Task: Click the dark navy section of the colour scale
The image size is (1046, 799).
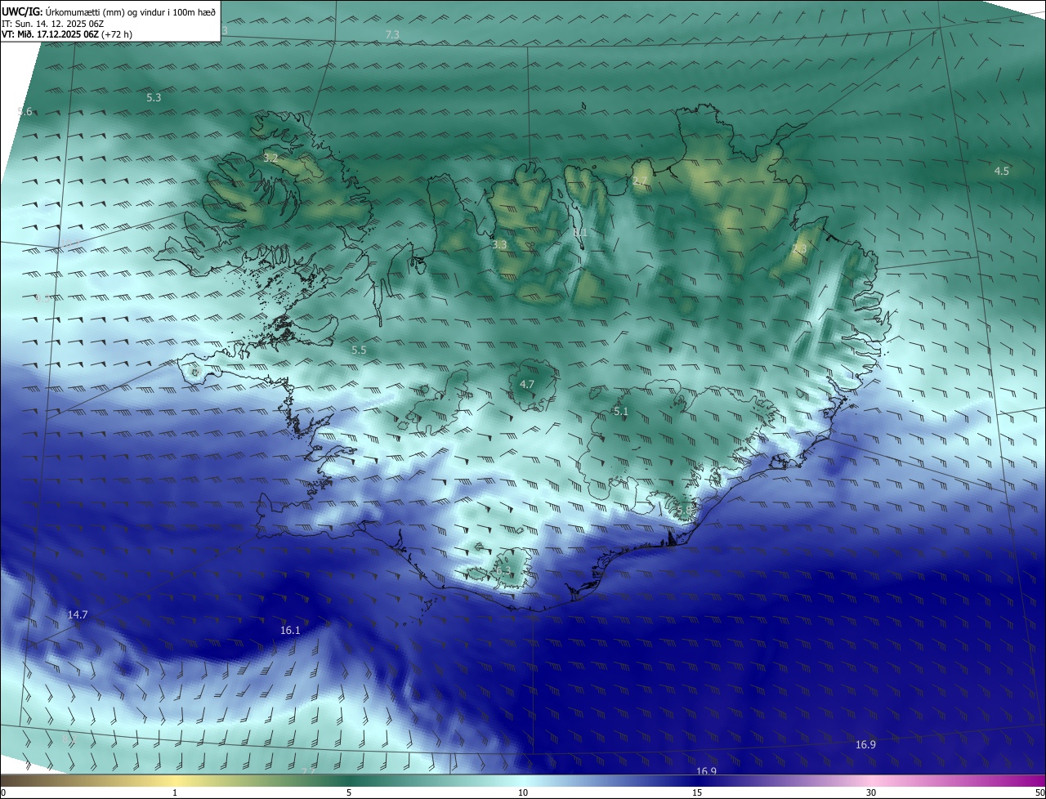Action: (x=697, y=781)
